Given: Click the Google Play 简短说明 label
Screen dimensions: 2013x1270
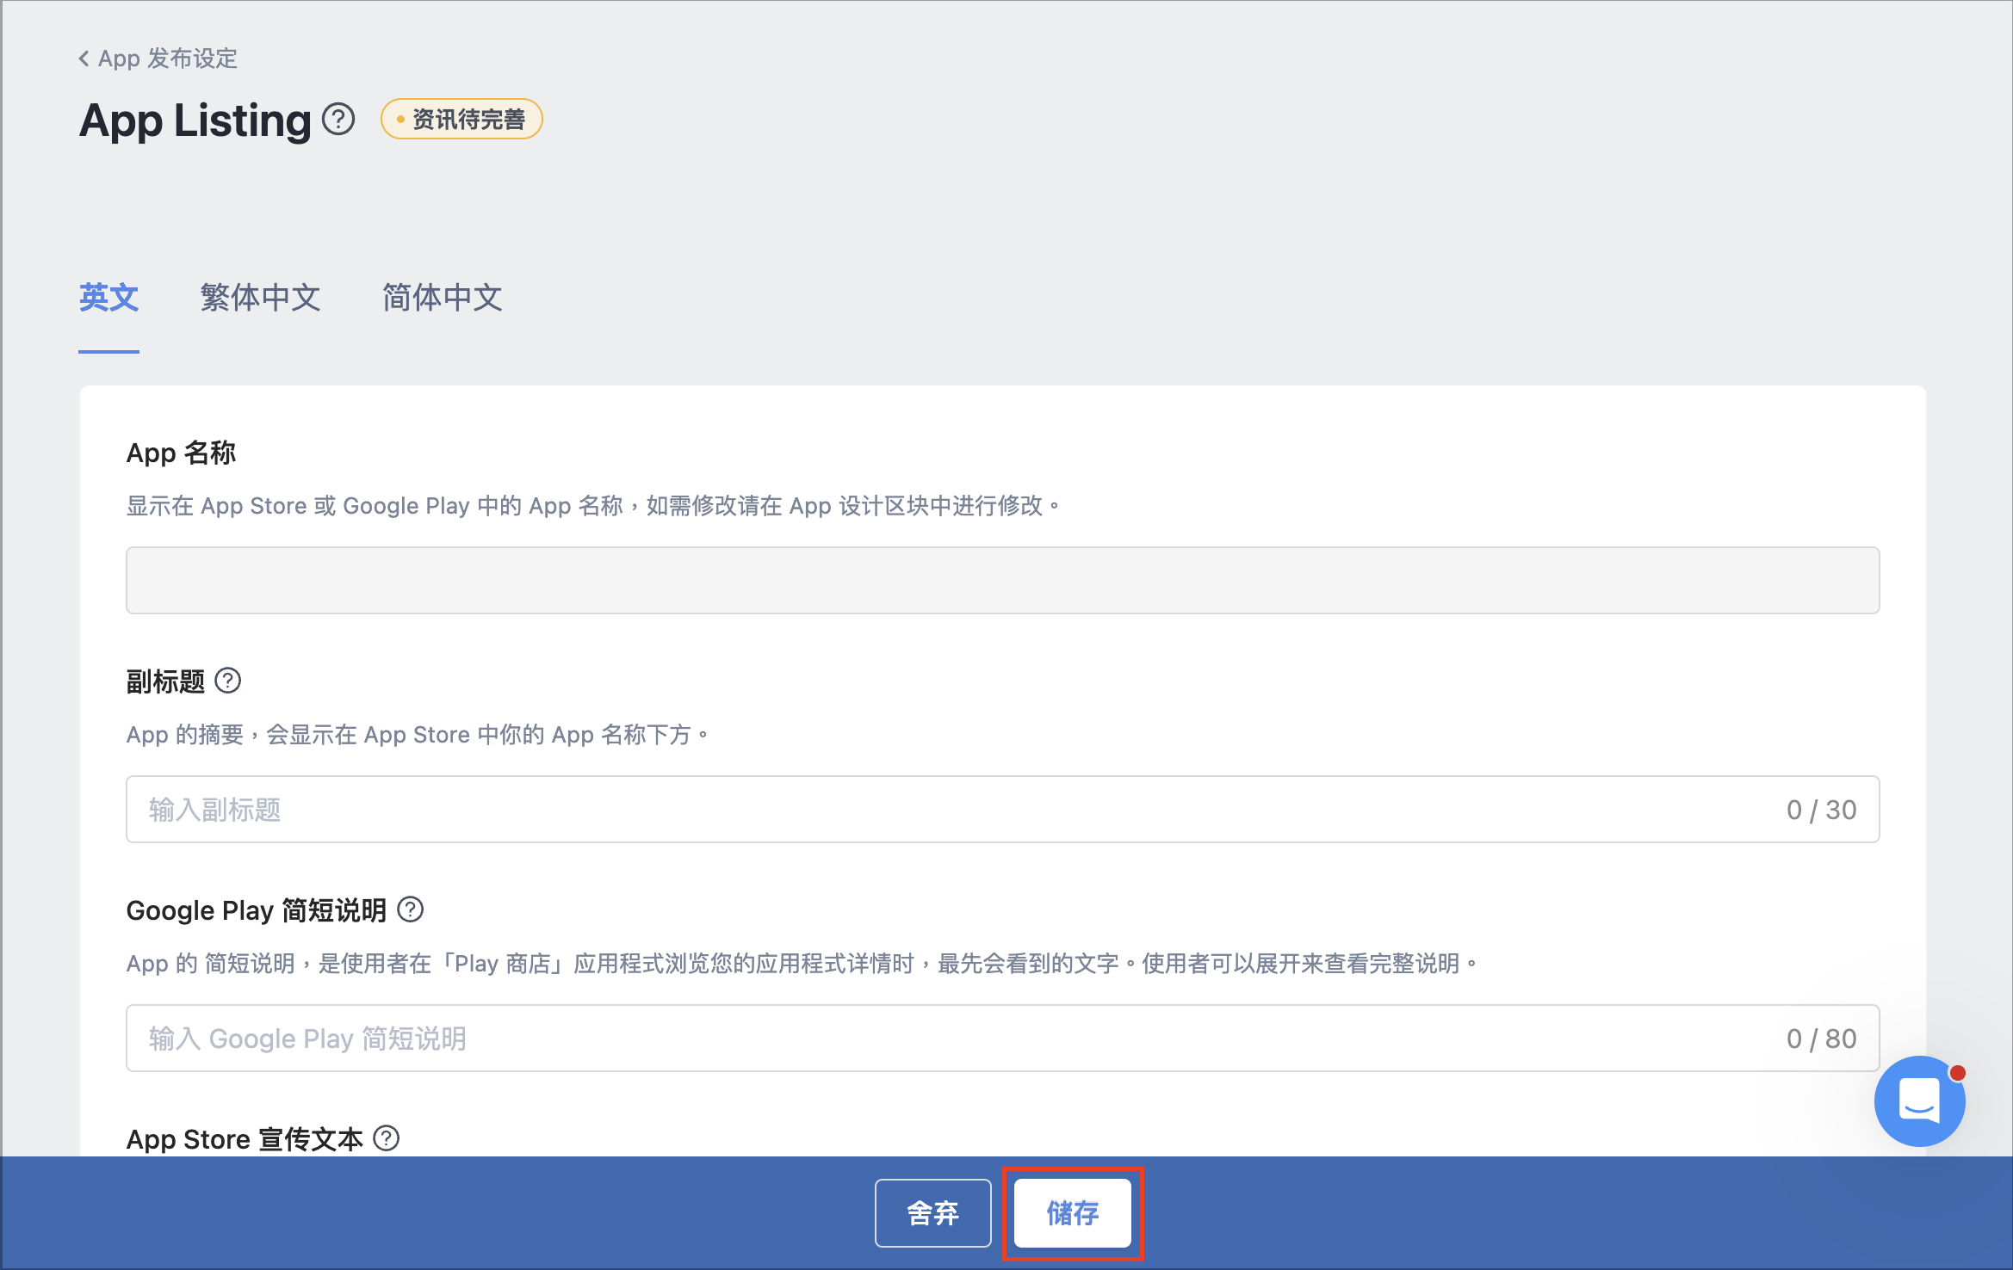Looking at the screenshot, I should pyautogui.click(x=257, y=910).
